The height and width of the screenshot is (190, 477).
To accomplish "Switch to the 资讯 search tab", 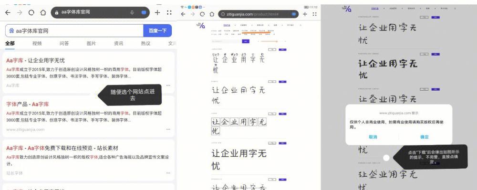I will click(x=119, y=43).
